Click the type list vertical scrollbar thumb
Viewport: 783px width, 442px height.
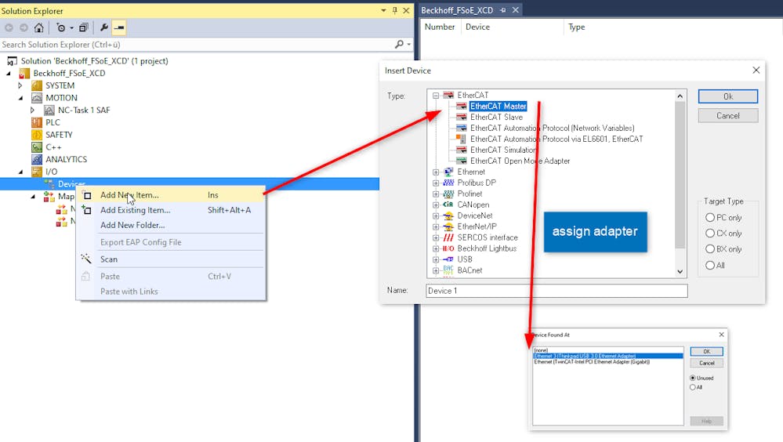pyautogui.click(x=680, y=175)
